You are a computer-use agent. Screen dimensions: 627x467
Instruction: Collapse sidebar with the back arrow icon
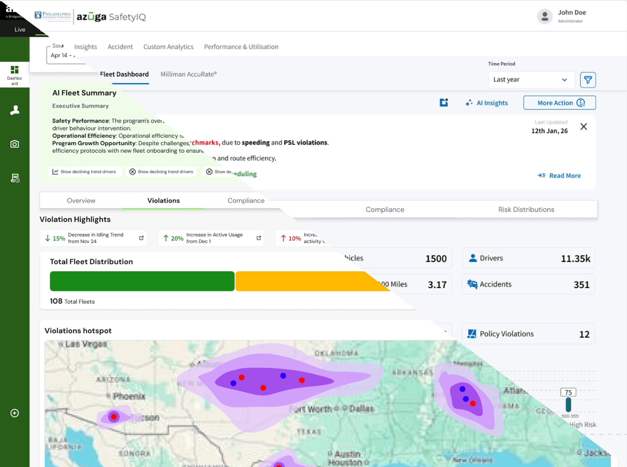point(14,413)
